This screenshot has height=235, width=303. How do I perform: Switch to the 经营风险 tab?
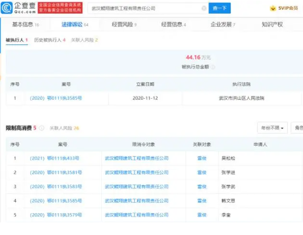(x=124, y=25)
